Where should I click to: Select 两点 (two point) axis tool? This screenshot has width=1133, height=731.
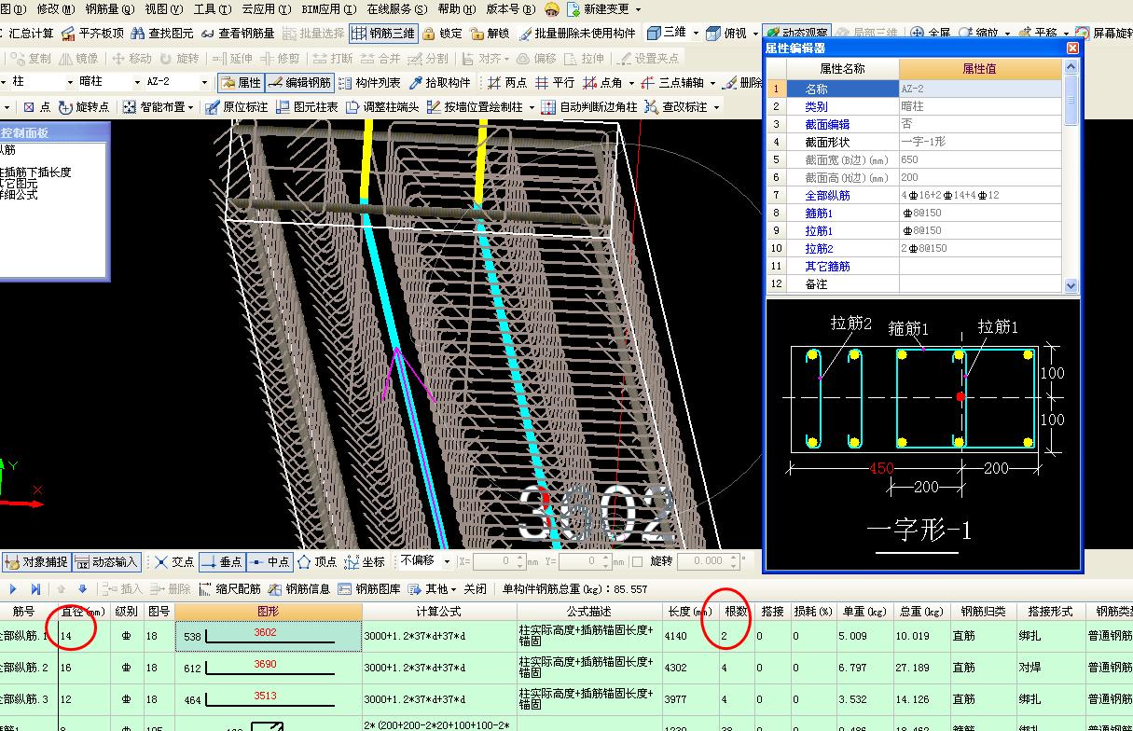click(506, 83)
